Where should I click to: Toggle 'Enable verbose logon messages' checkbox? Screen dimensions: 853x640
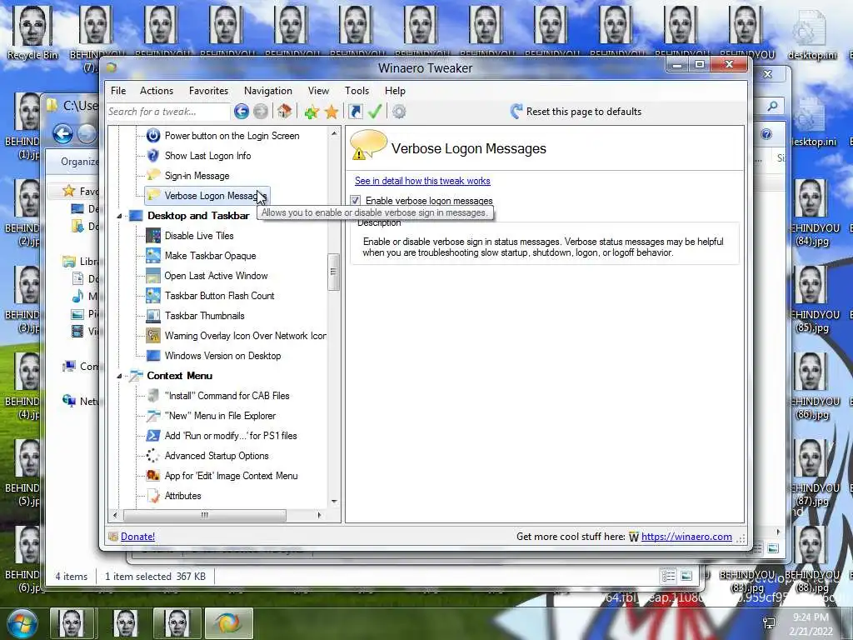point(356,200)
